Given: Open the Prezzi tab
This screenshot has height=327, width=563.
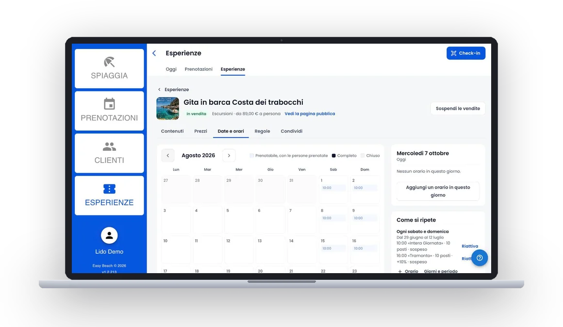Looking at the screenshot, I should coord(201,131).
